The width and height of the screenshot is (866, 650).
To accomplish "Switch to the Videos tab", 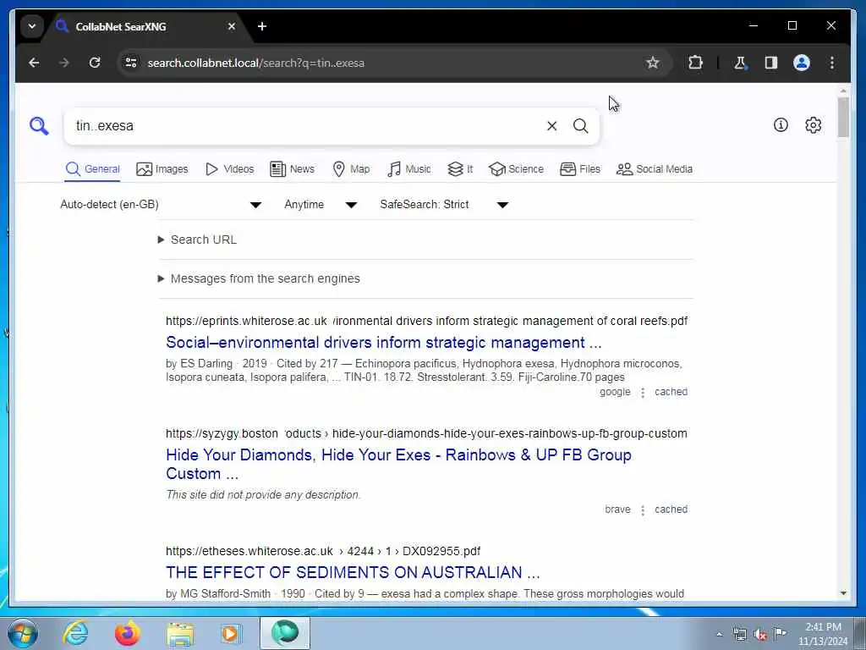I will point(230,169).
